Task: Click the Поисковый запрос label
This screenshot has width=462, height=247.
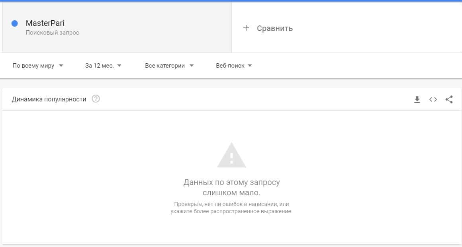Action: pyautogui.click(x=53, y=33)
